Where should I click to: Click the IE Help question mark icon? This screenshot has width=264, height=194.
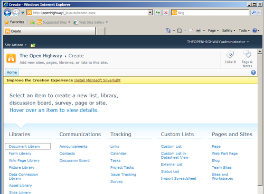tap(254, 30)
